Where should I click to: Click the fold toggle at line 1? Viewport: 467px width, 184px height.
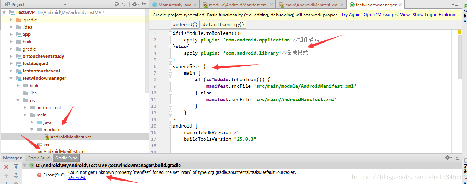point(171,33)
